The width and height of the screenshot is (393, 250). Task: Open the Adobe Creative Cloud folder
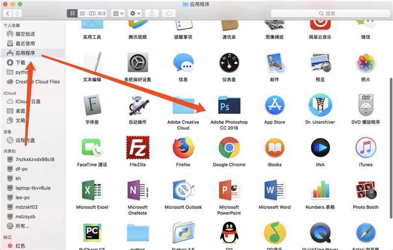click(183, 105)
